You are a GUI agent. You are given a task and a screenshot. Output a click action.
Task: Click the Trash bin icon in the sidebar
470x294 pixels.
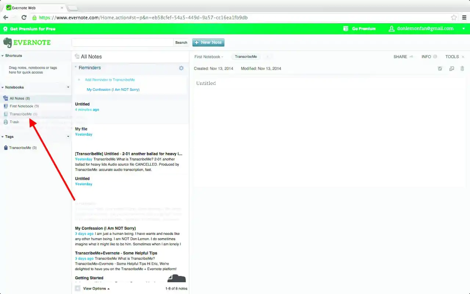pos(6,122)
